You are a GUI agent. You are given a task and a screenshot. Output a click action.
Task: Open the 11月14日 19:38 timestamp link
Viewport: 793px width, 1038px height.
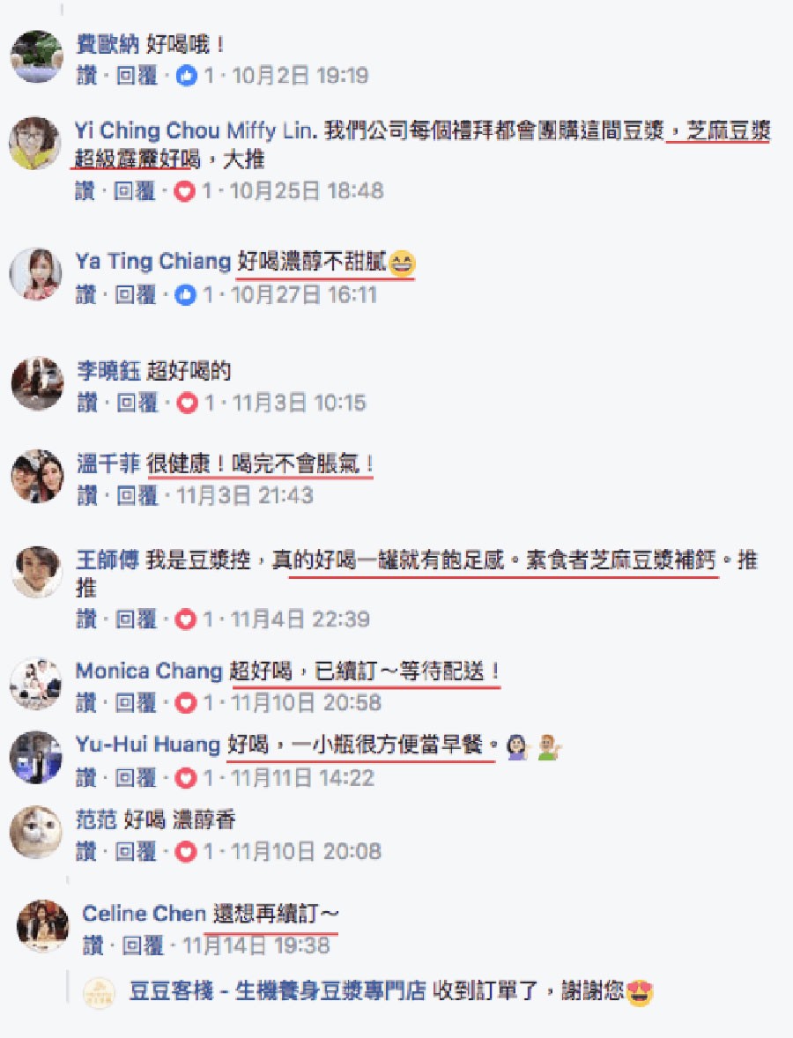click(256, 945)
